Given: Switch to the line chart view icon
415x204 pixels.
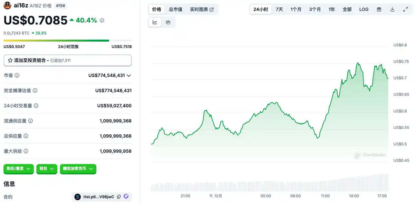Looking at the screenshot, I should [x=155, y=22].
